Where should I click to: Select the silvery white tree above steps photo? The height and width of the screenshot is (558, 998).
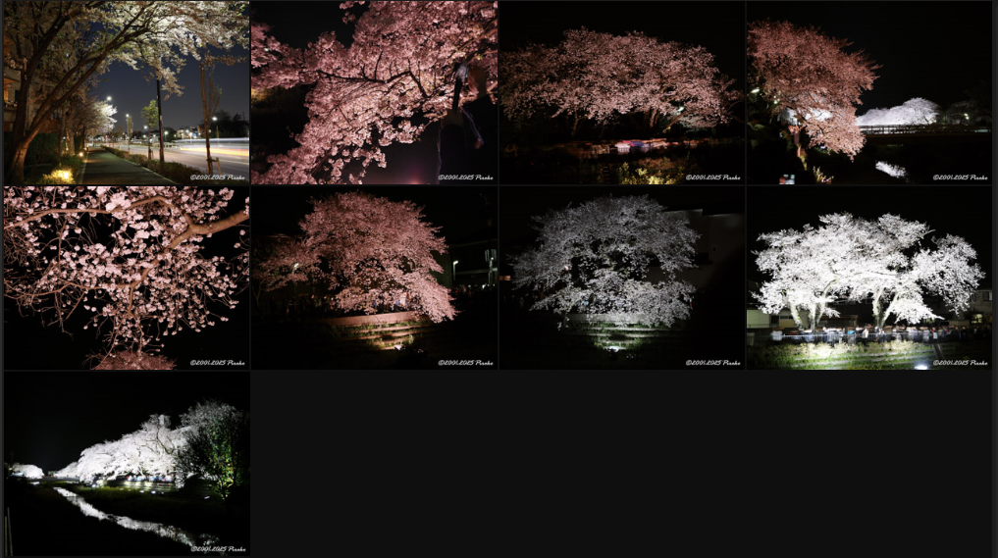(x=621, y=278)
